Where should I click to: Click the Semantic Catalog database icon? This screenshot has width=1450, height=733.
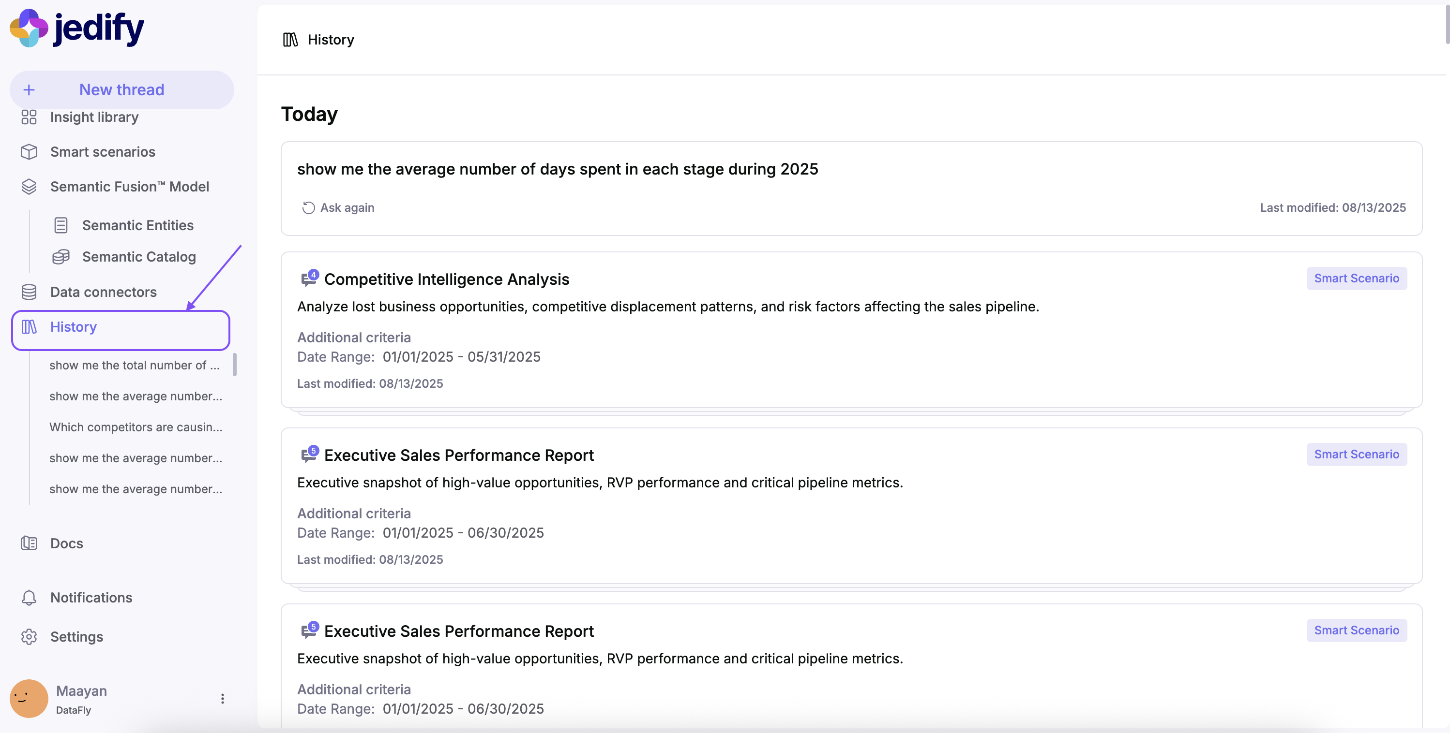(x=61, y=257)
